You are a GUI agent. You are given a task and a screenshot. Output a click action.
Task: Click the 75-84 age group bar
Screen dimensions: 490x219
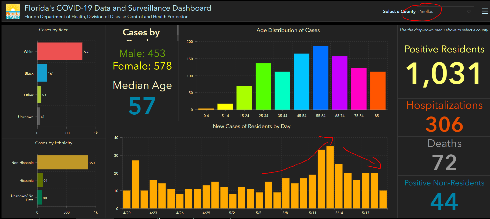click(359, 89)
